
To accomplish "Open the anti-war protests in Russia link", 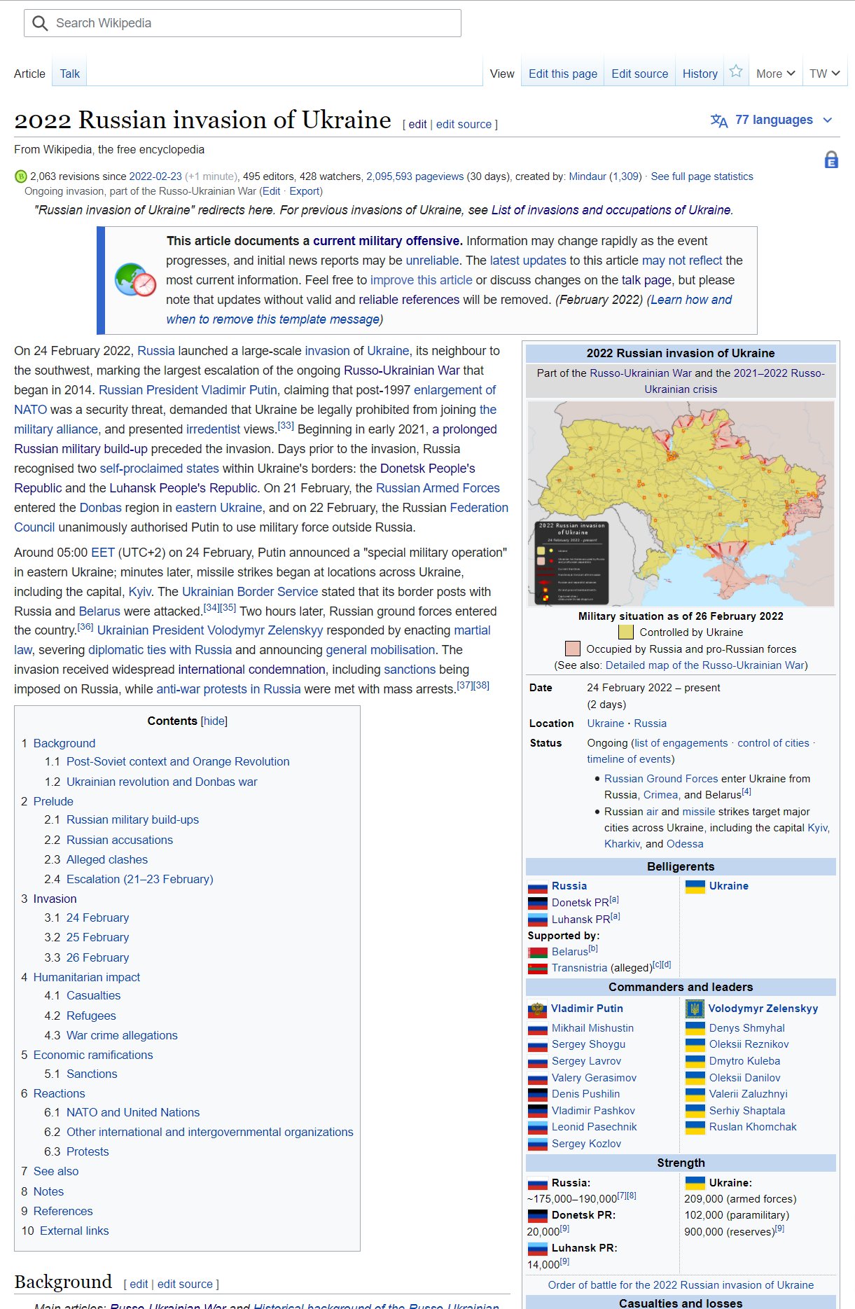I will coord(228,689).
